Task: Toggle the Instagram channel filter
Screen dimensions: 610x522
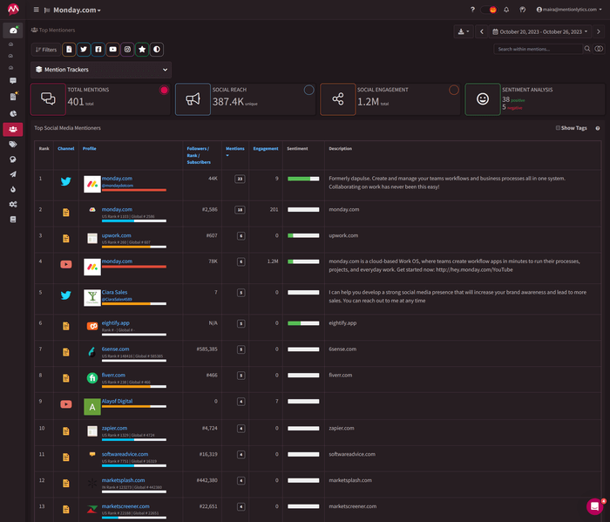Action: point(127,50)
